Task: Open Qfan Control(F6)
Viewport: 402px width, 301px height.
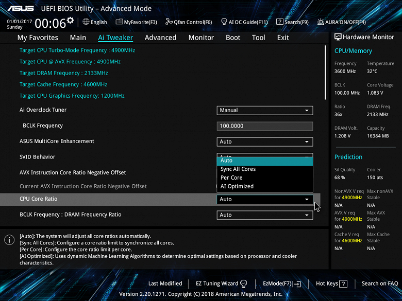Action: [189, 22]
